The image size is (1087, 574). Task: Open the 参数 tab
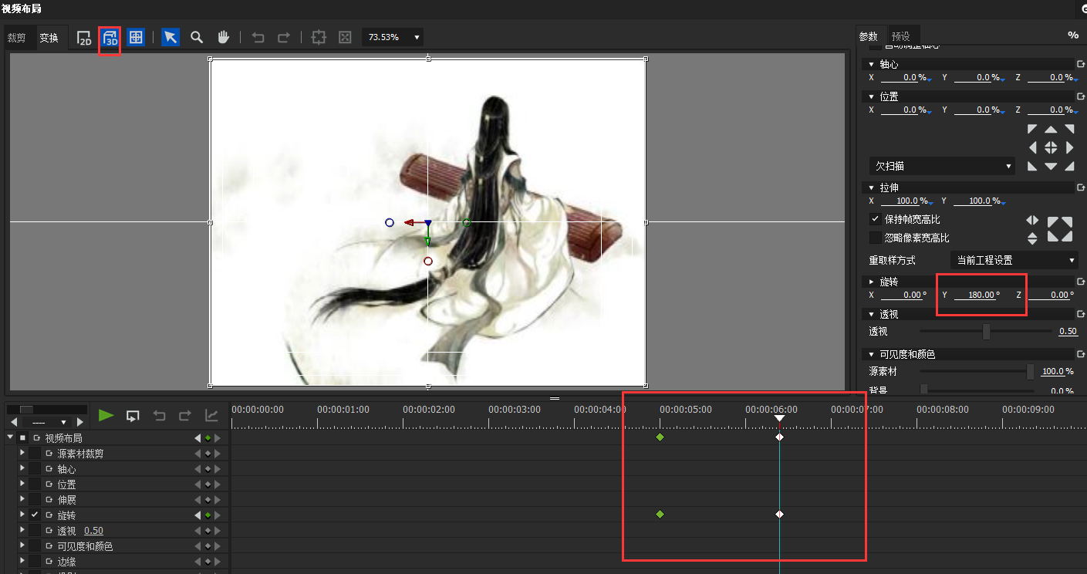[869, 36]
